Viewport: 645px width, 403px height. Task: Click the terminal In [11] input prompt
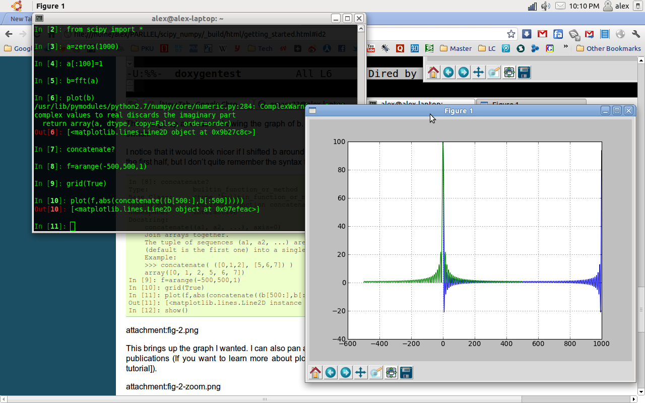click(x=54, y=226)
